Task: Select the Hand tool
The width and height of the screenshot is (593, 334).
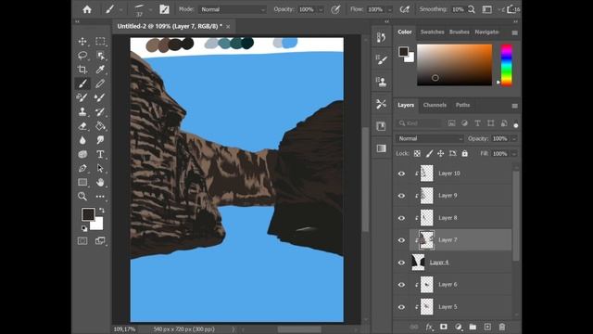Action: tap(100, 182)
